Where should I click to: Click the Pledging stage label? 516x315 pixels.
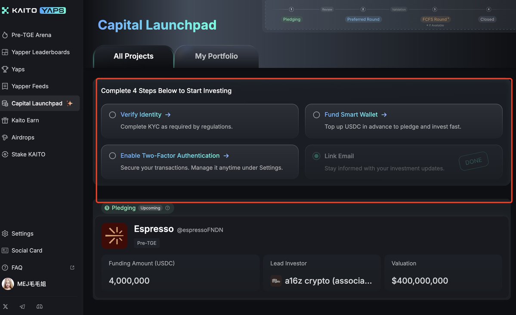tap(124, 208)
